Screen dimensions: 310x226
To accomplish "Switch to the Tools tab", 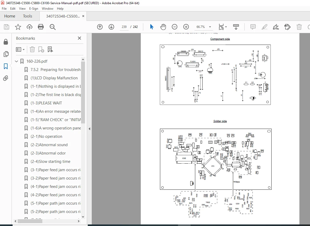I will [x=27, y=16].
